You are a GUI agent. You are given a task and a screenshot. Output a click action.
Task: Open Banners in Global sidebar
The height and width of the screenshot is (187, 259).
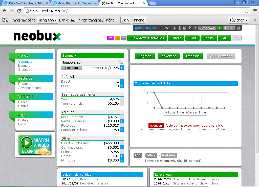24,65
